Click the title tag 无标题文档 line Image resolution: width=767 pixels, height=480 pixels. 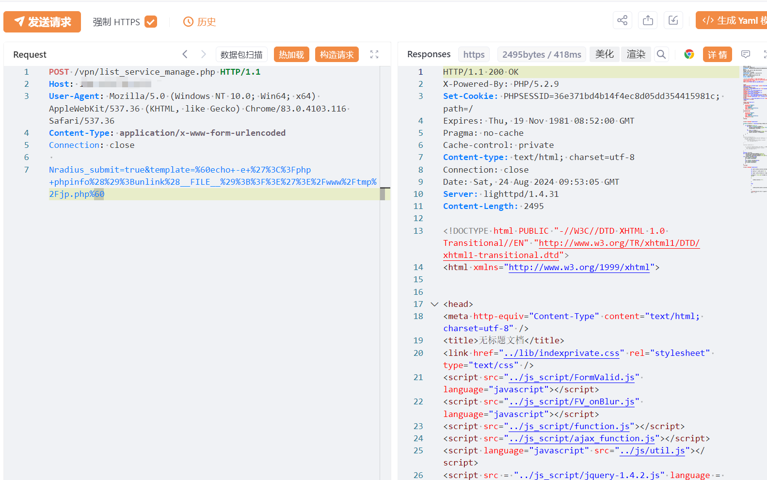coord(504,340)
